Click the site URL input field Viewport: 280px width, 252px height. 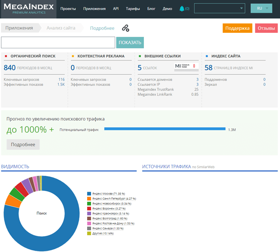(x=58, y=42)
